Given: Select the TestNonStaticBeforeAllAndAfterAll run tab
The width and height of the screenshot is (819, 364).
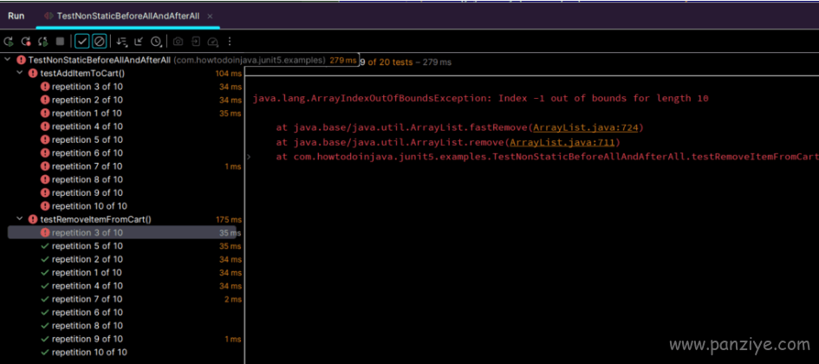Looking at the screenshot, I should pos(127,16).
